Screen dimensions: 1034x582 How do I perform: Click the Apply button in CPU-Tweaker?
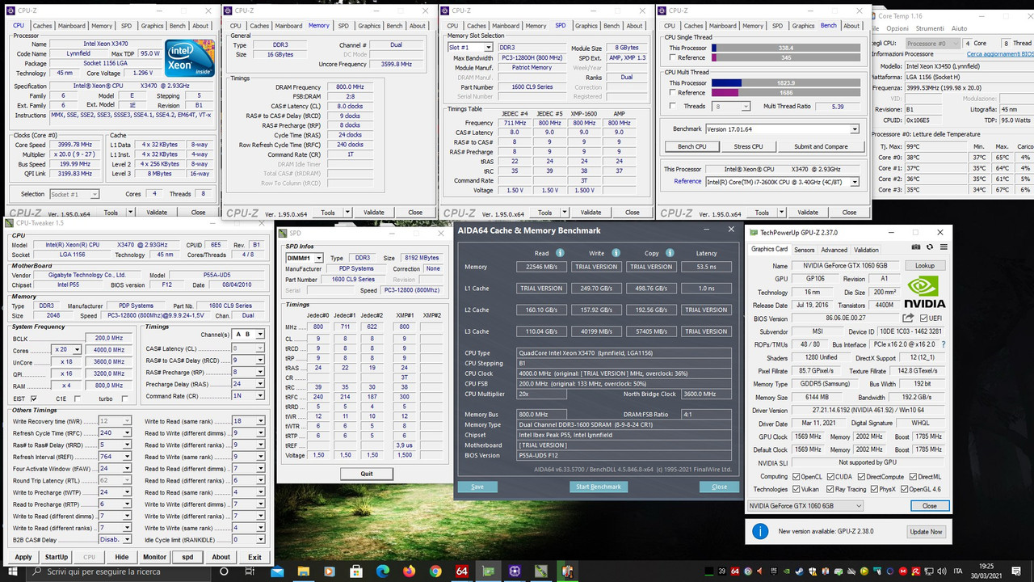pyautogui.click(x=23, y=557)
